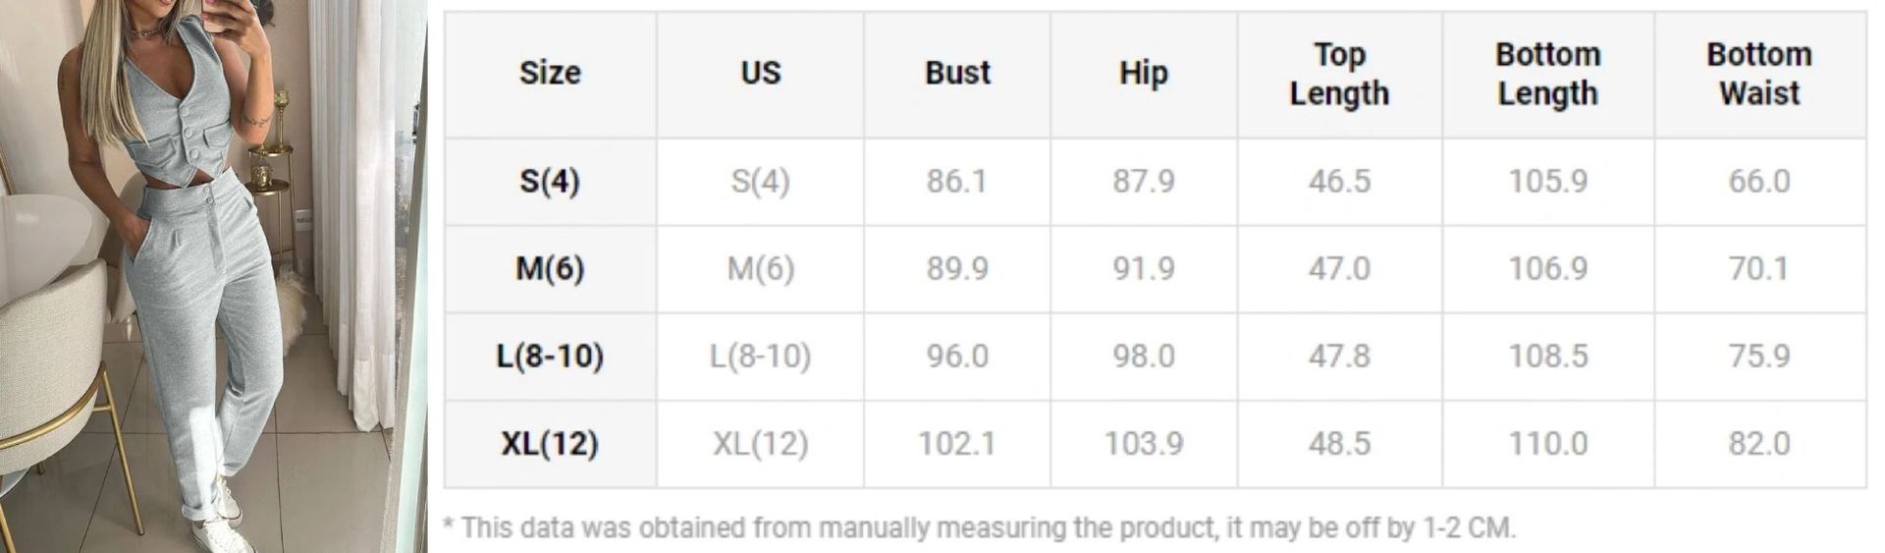This screenshot has width=1885, height=553.
Task: Click the US column header
Action: click(x=760, y=74)
